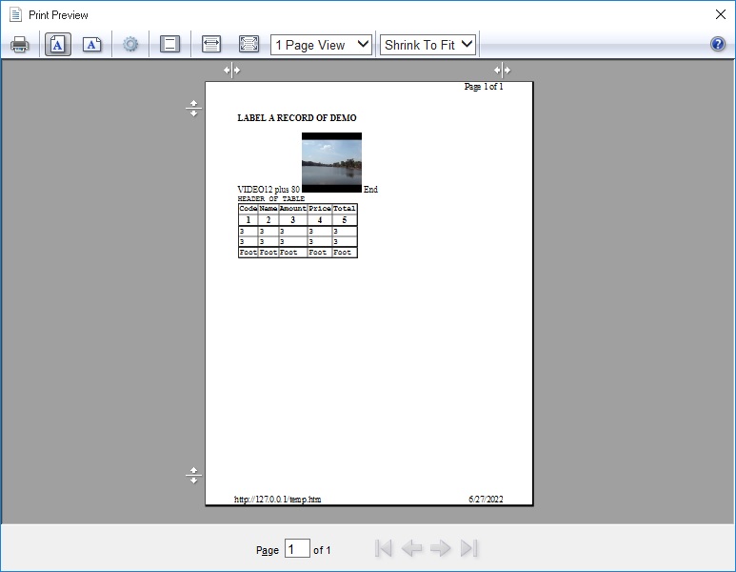Click the View Full Width icon
This screenshot has height=572, width=736.
click(211, 45)
